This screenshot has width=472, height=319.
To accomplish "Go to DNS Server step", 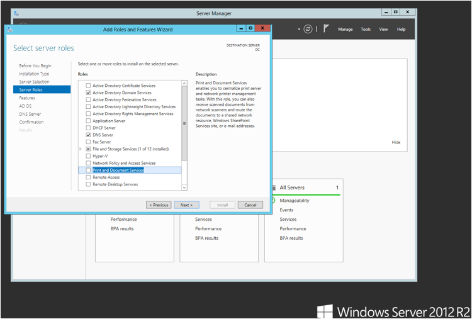I will point(30,114).
